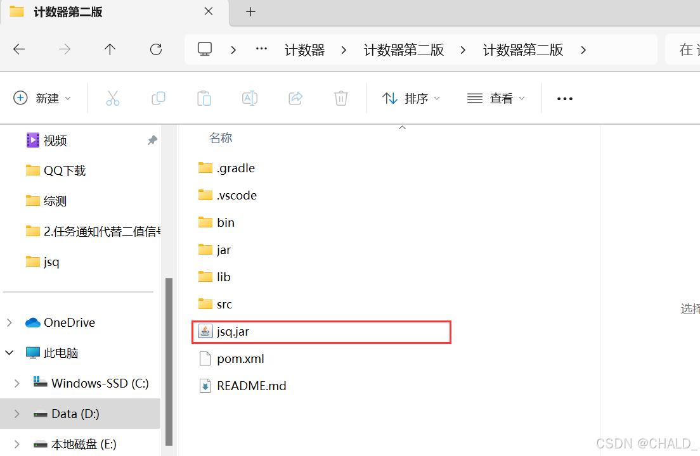This screenshot has height=456, width=700.
Task: Cut the selected file using scissors icon
Action: 112,98
